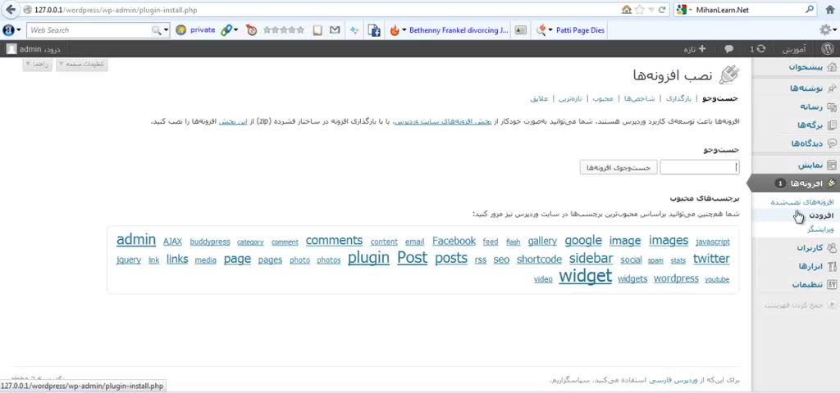Viewport: 840px width, 393px height.
Task: Click the browser home icon in address bar
Action: click(626, 10)
